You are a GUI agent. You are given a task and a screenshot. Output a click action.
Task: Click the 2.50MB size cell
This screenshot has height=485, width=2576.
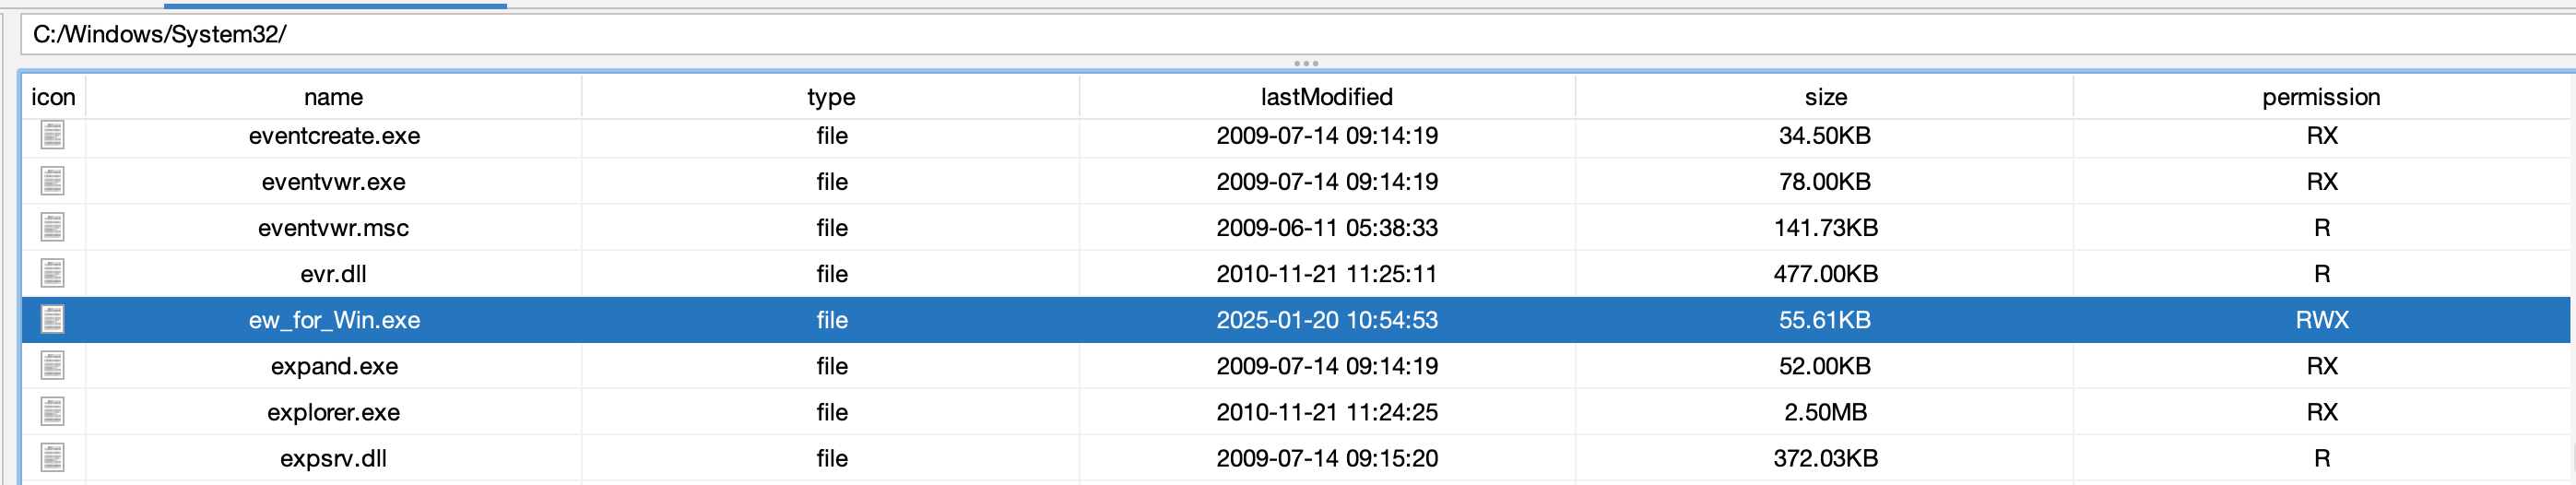click(1825, 412)
